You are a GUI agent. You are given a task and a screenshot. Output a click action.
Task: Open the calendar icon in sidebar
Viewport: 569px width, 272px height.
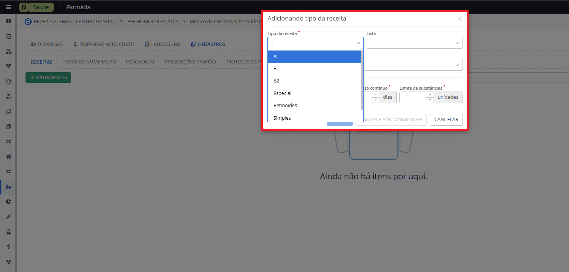[x=8, y=36]
